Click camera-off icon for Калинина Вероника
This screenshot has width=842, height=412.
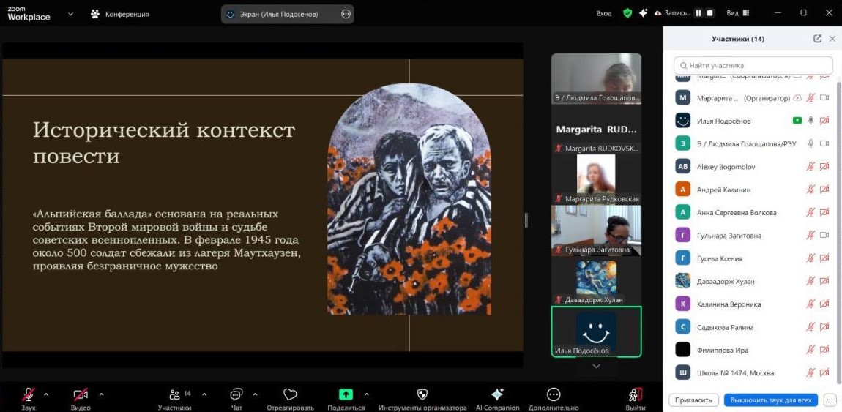(x=824, y=304)
